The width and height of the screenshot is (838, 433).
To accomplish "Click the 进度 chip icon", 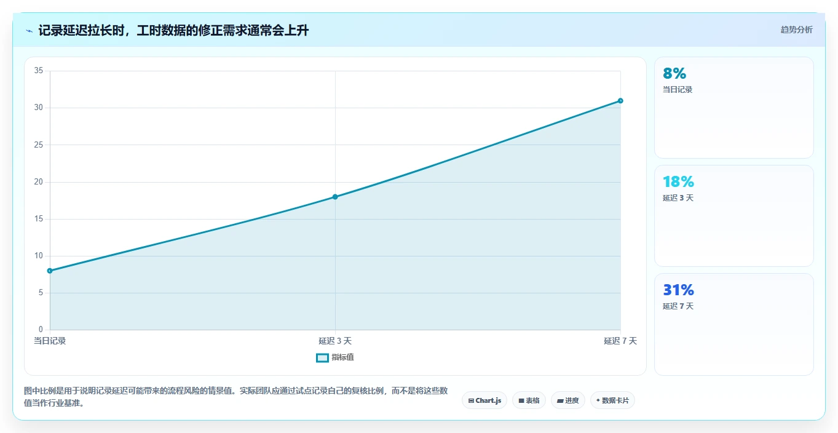I will (x=560, y=401).
